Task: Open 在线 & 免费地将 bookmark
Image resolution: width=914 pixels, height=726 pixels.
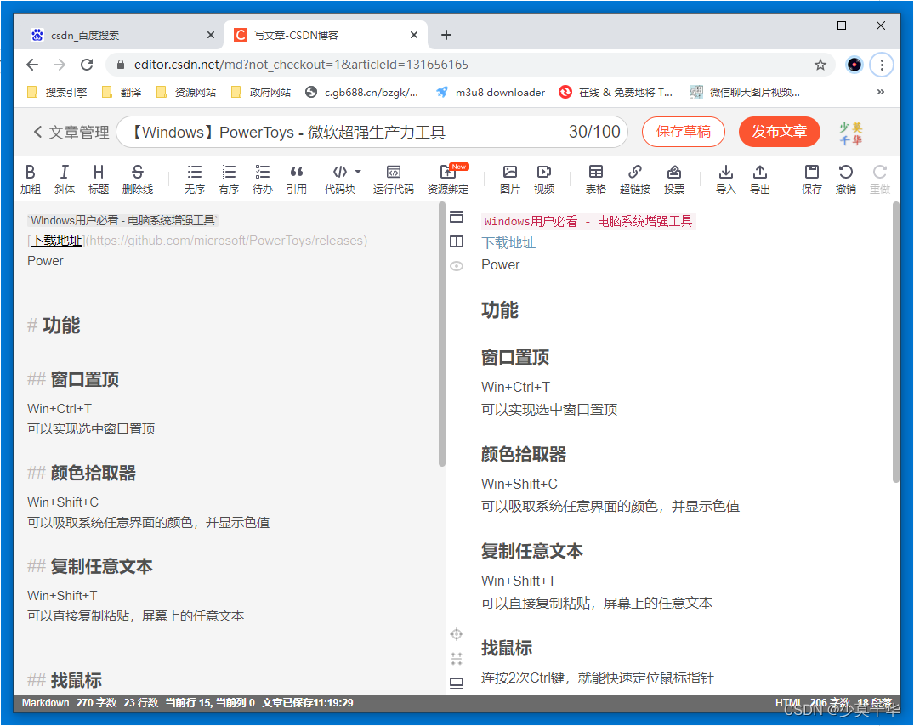Action: 616,92
